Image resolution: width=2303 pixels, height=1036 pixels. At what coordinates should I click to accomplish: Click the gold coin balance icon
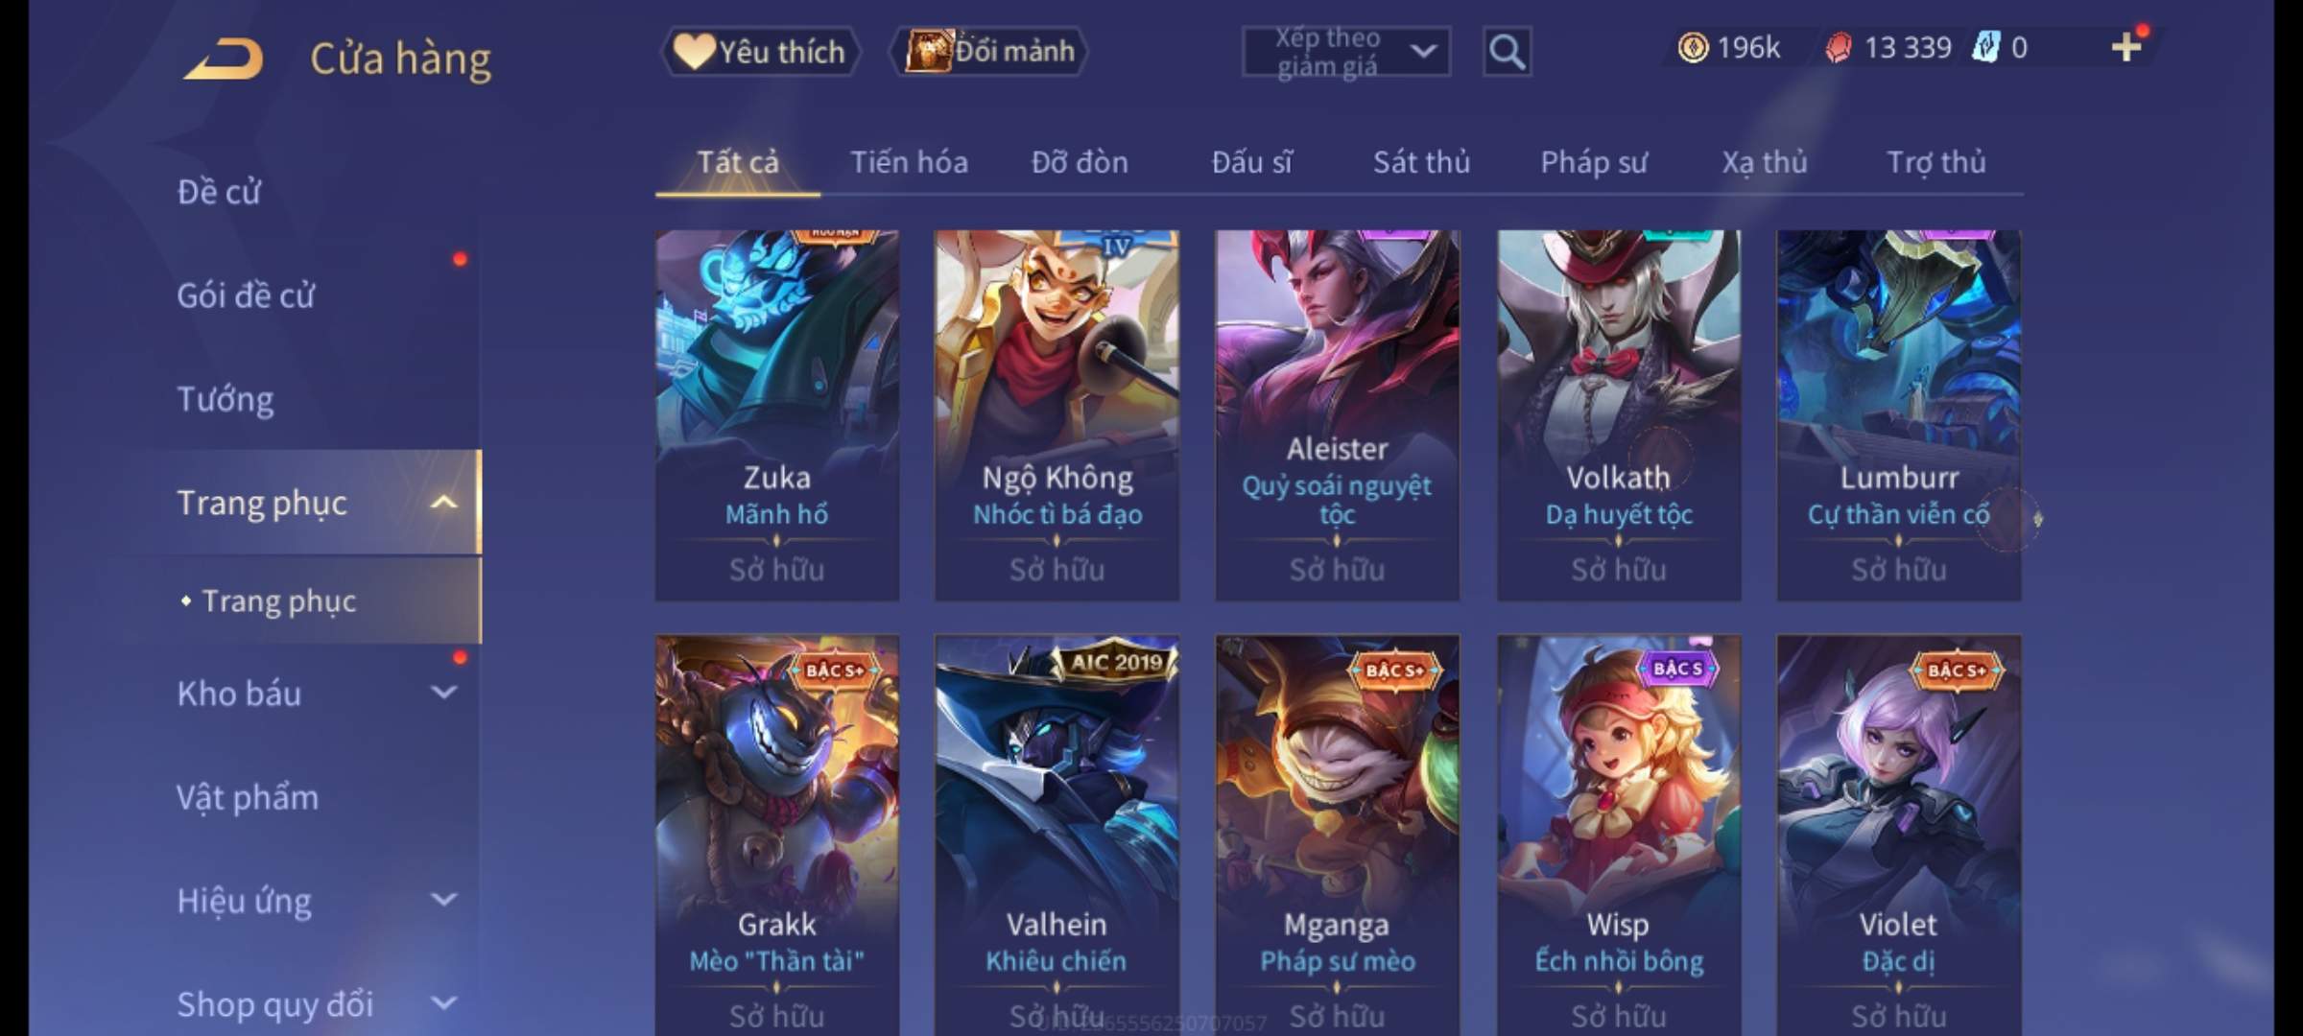[x=1694, y=47]
